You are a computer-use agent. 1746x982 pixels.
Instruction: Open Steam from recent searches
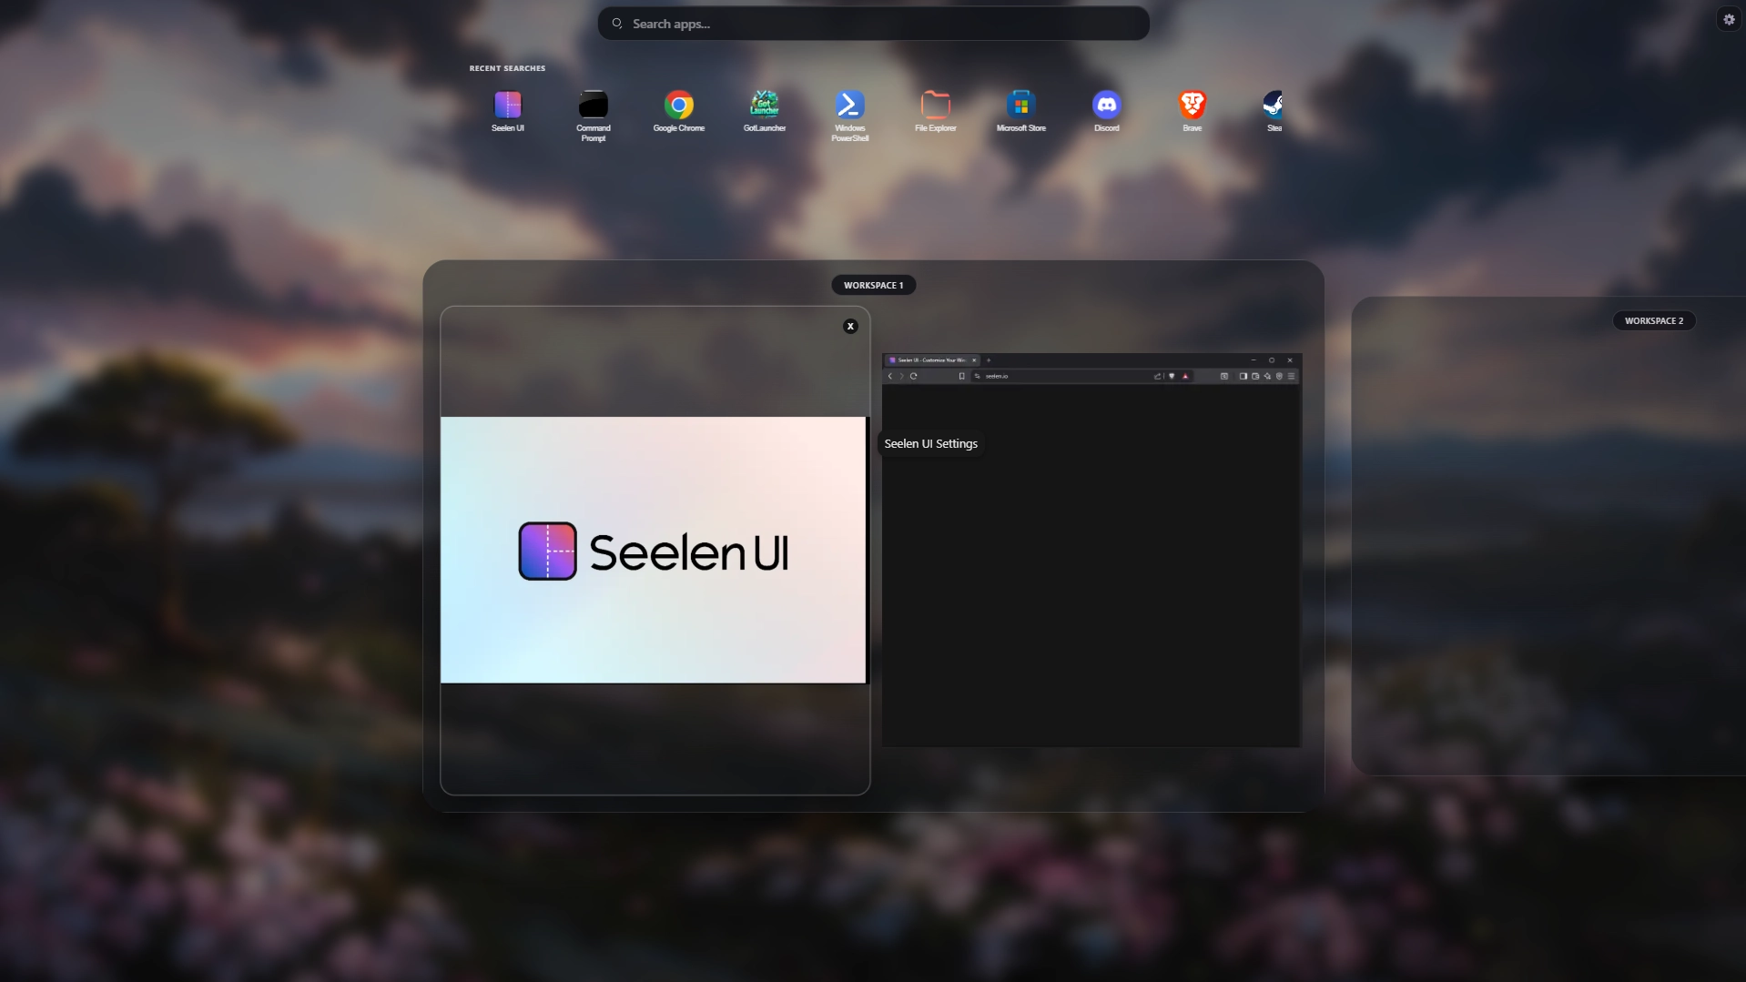tap(1274, 111)
